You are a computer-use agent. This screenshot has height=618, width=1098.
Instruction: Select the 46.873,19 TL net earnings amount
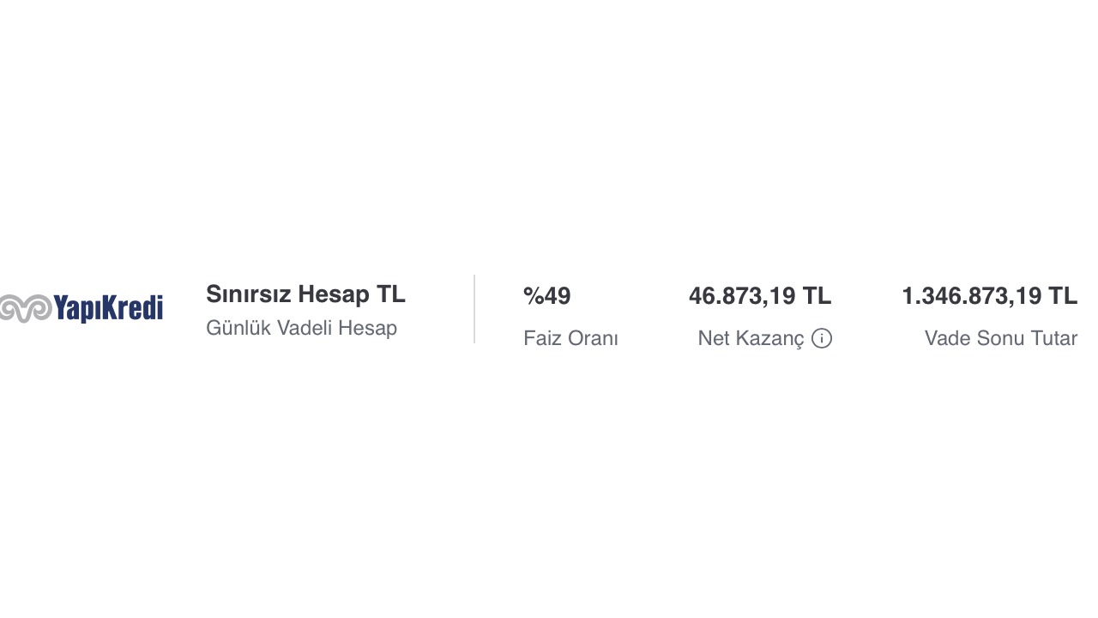(760, 296)
